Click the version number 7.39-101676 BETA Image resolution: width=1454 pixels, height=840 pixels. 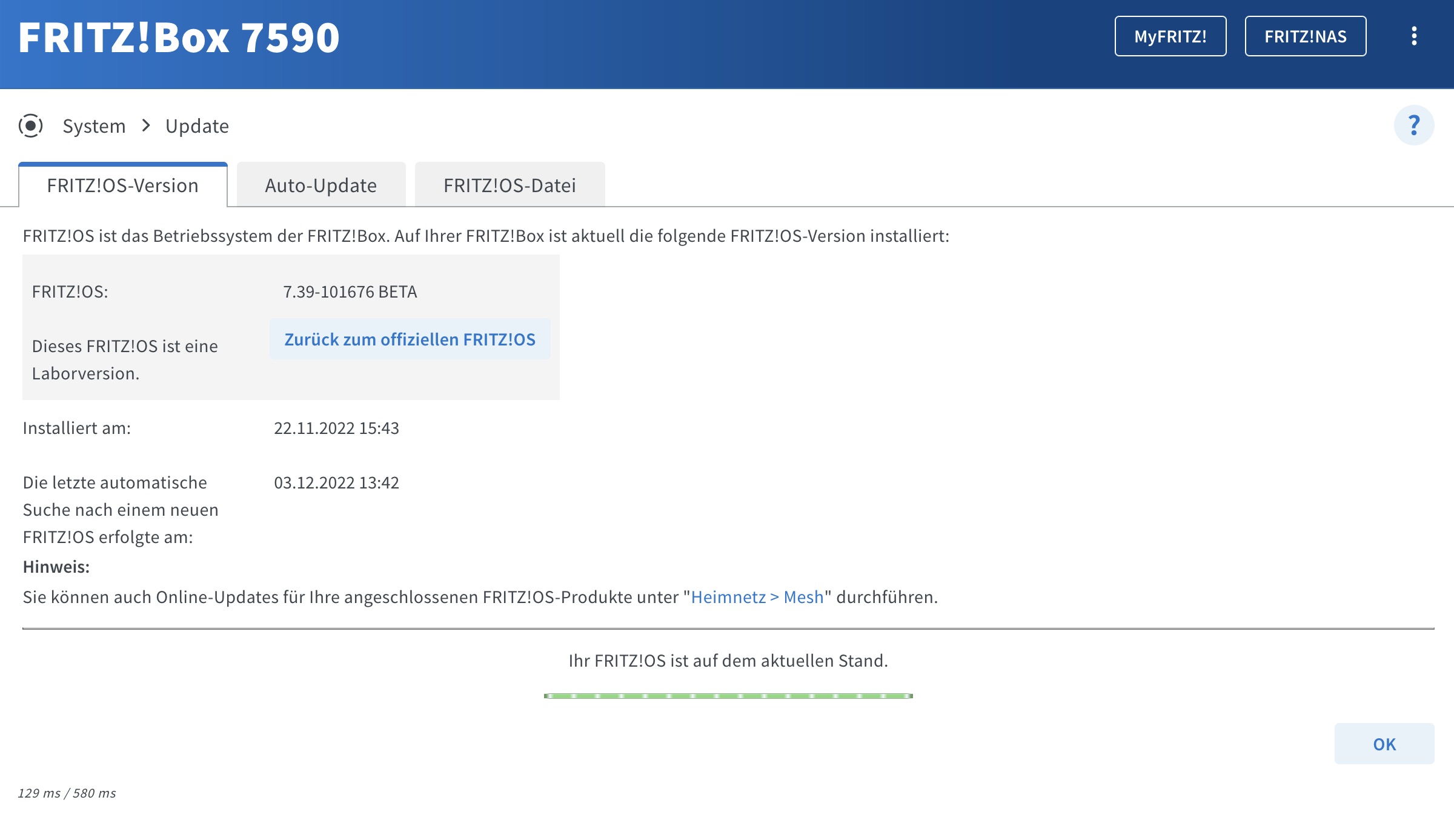350,292
